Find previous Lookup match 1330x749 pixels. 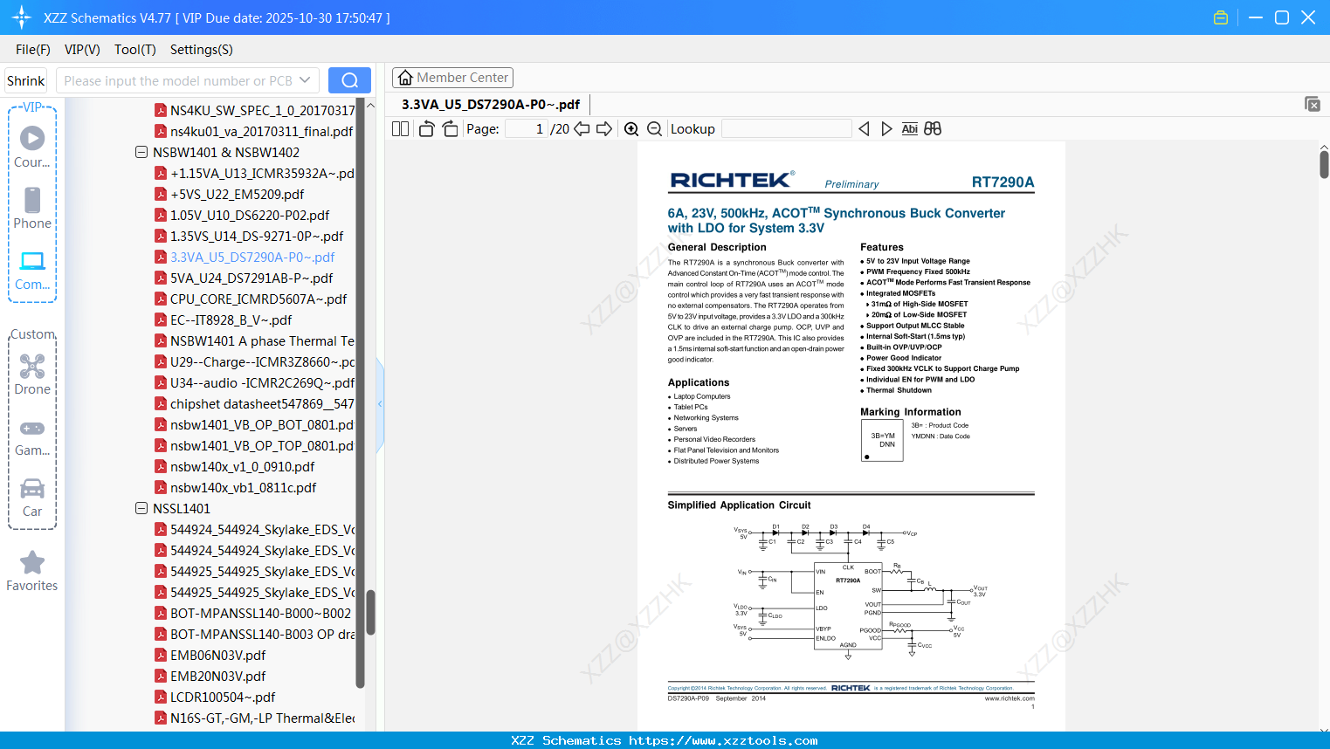864,129
